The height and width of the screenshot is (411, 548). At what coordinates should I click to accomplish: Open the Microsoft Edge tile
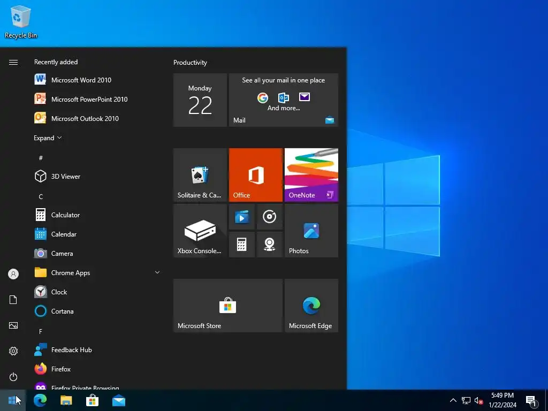pos(311,306)
